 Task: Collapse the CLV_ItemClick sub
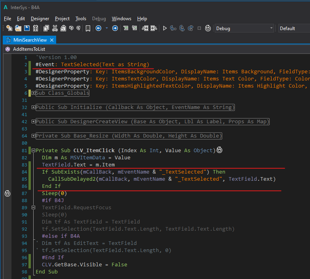point(34,151)
